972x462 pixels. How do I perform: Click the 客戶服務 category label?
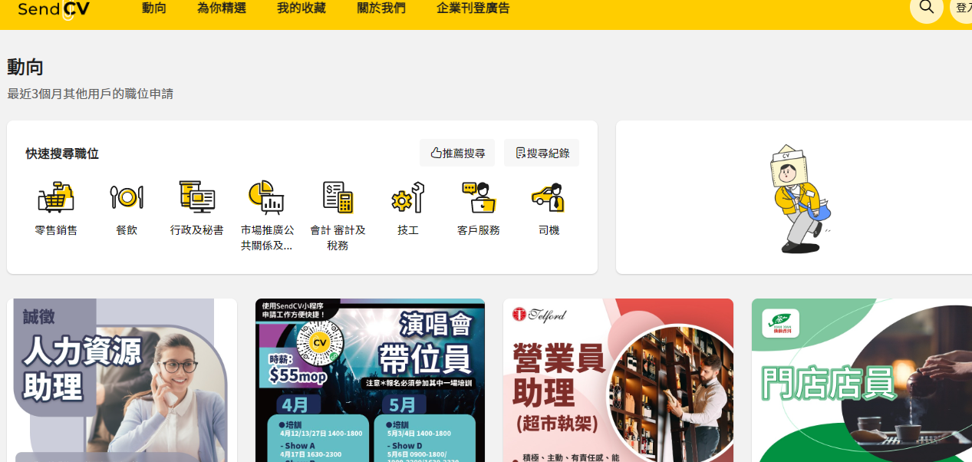tap(479, 230)
